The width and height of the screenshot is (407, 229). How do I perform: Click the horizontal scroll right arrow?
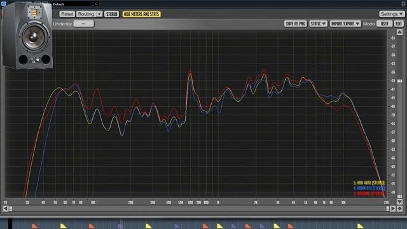(x=393, y=208)
